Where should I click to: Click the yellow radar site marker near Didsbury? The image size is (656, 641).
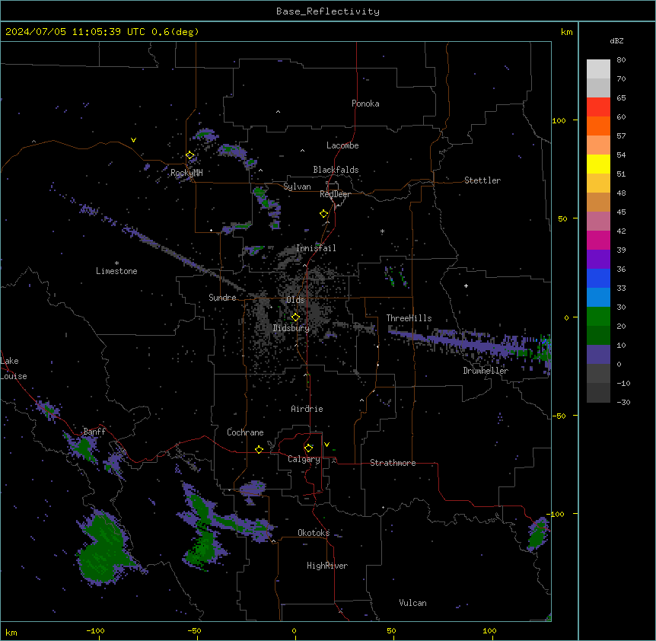coord(295,317)
